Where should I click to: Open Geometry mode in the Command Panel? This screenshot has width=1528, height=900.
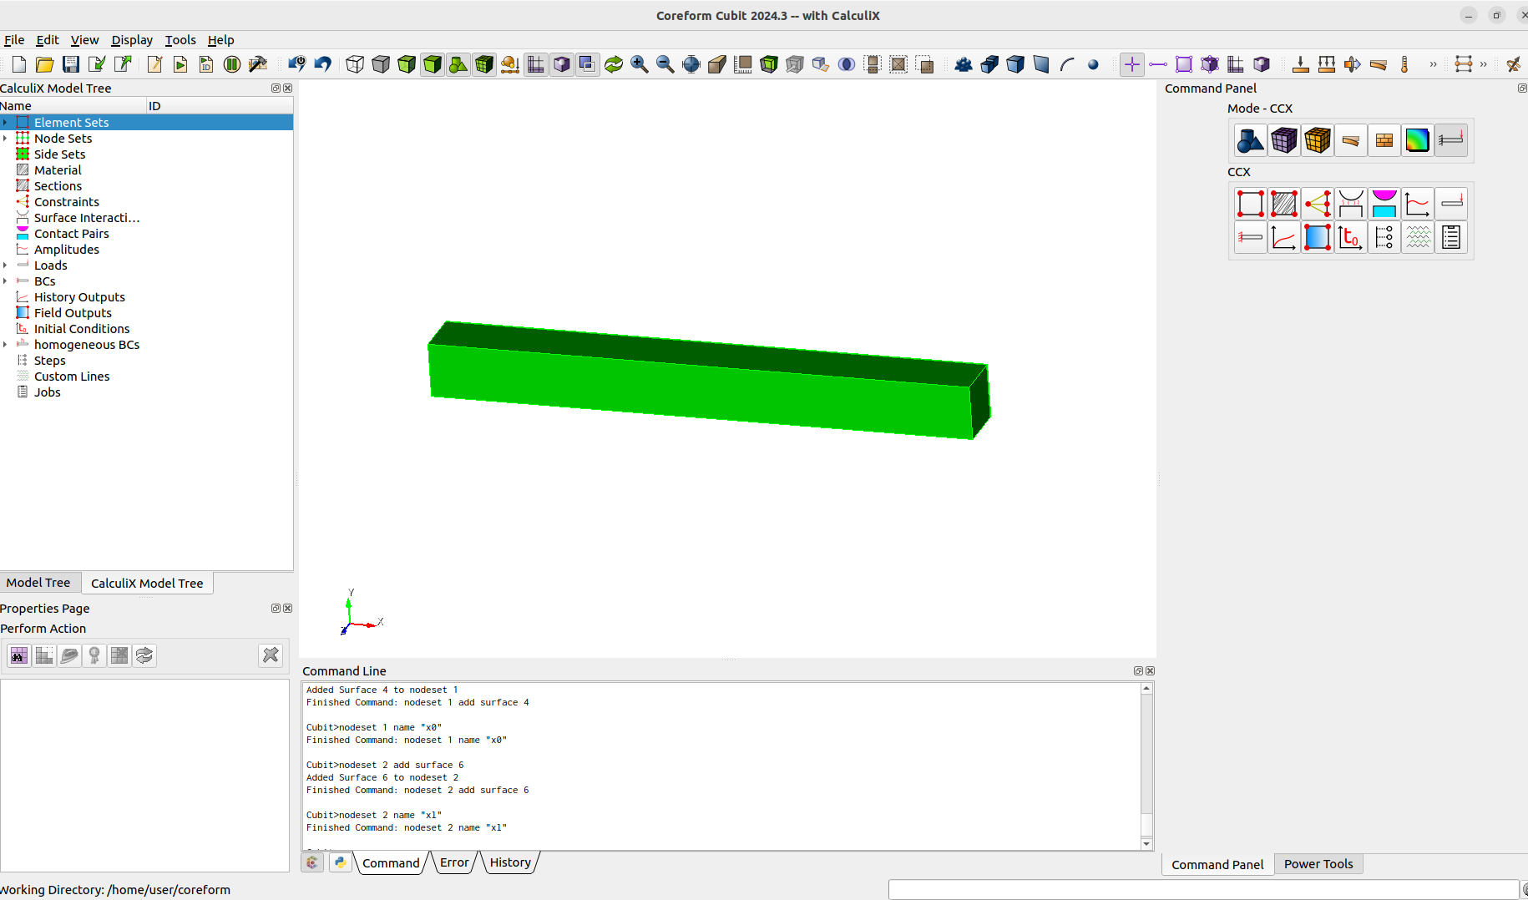[1250, 139]
